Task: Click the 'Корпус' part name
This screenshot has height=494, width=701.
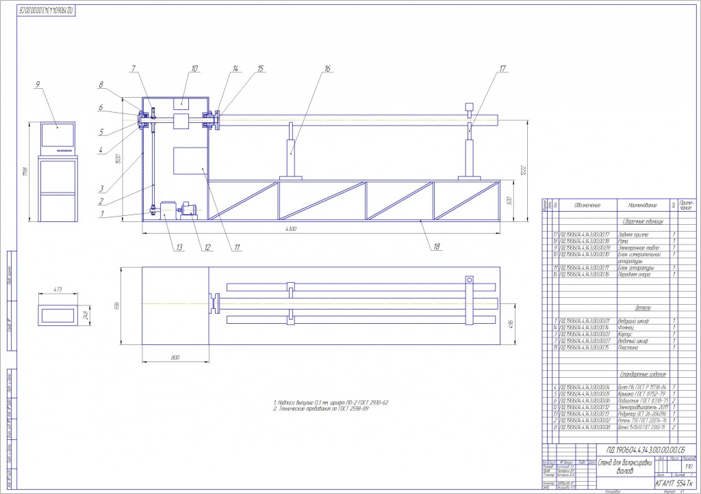Action: [625, 334]
